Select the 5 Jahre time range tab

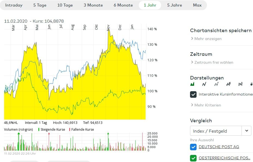point(174,5)
